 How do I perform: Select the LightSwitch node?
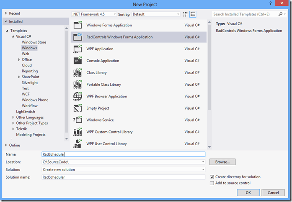click(26, 112)
